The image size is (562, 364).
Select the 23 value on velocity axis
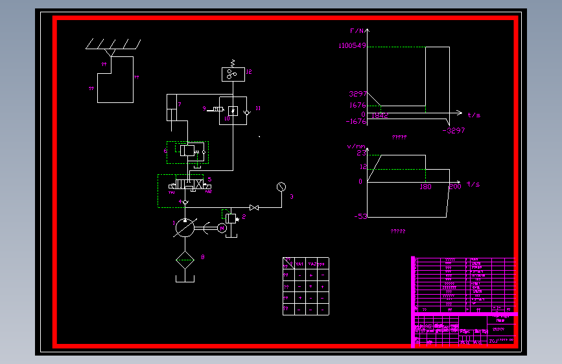click(361, 153)
